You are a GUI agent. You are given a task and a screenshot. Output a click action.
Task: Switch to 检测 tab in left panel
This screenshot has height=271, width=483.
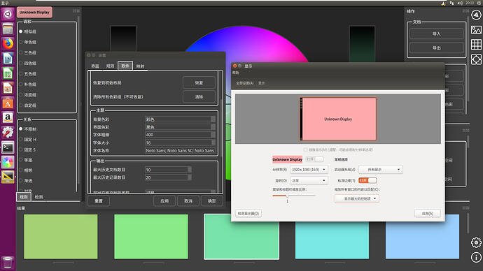[38, 197]
